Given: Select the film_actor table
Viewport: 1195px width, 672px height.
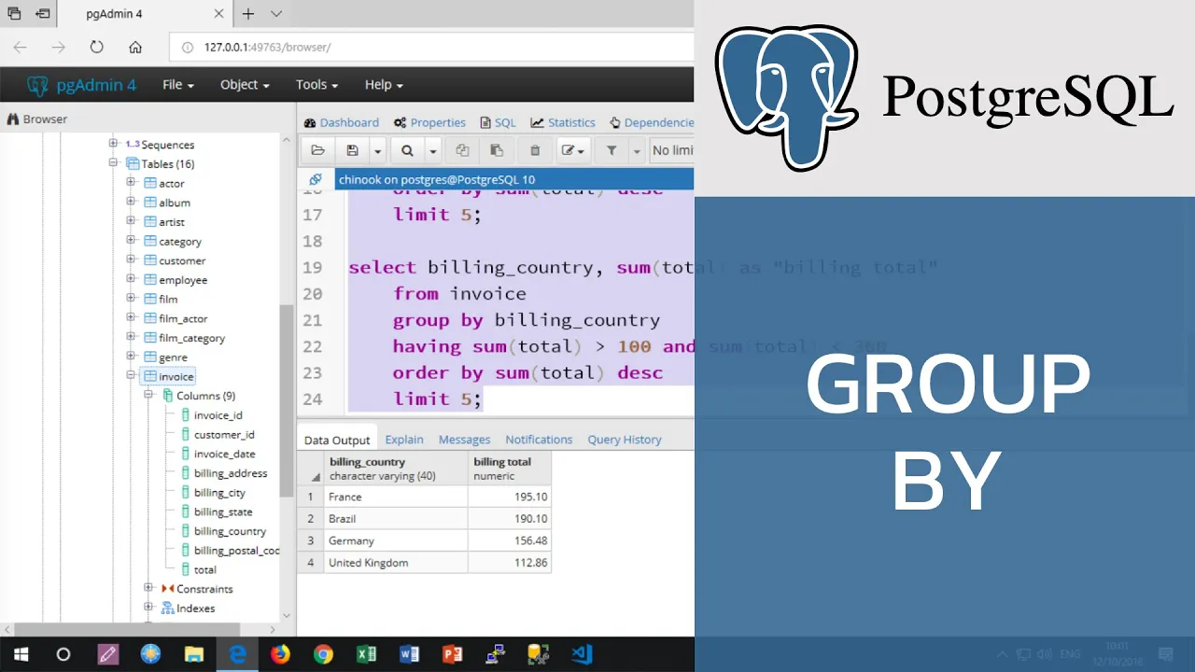Looking at the screenshot, I should tap(183, 318).
